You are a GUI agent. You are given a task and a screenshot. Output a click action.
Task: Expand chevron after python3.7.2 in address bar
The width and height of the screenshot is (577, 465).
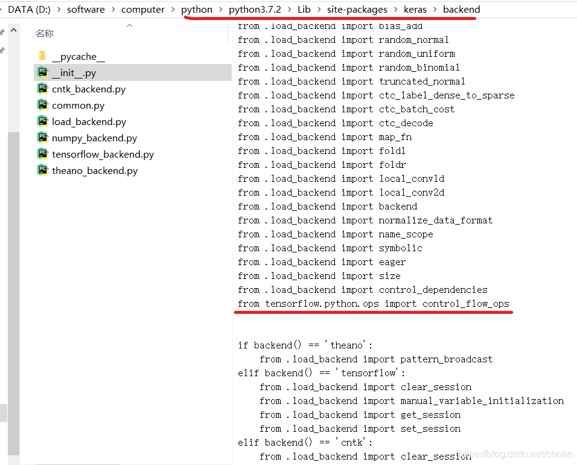click(x=290, y=10)
